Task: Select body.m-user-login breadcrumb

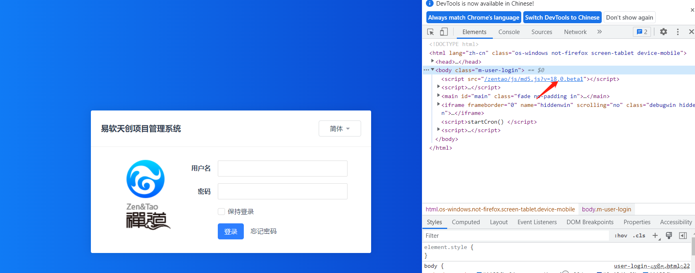Action: (607, 209)
